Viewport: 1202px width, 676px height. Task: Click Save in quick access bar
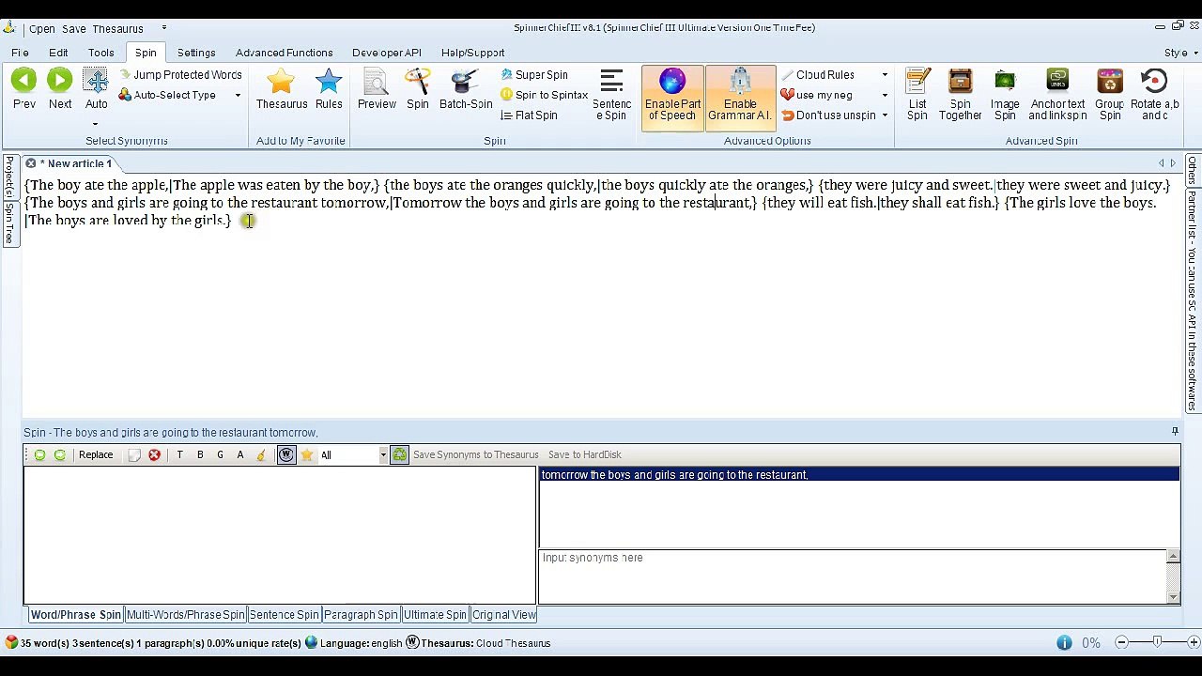[74, 29]
